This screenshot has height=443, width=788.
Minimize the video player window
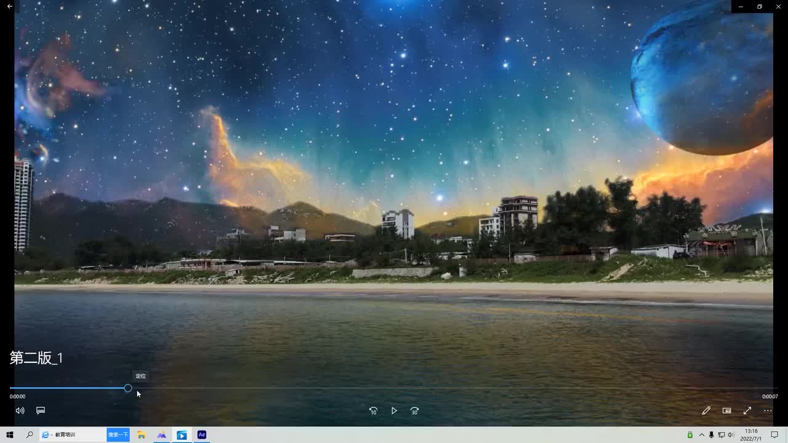pyautogui.click(x=741, y=6)
